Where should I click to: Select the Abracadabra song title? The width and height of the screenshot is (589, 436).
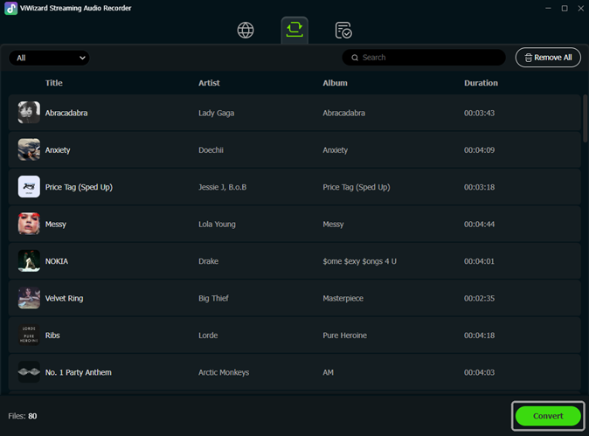point(66,113)
